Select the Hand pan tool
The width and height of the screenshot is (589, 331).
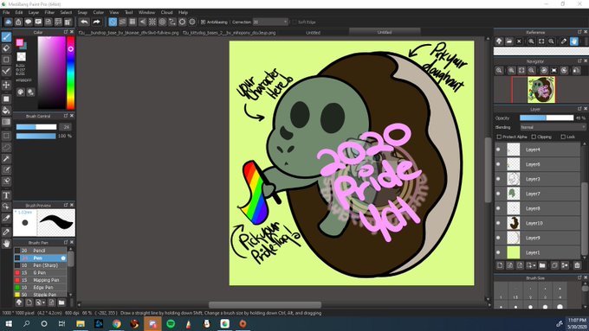coord(6,244)
